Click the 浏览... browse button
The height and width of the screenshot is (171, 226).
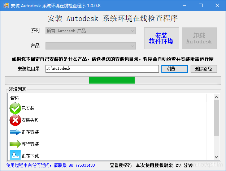click(x=174, y=69)
